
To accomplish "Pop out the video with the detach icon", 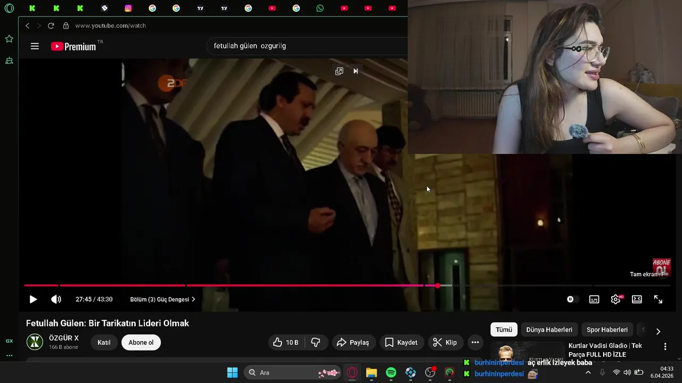I will point(339,71).
